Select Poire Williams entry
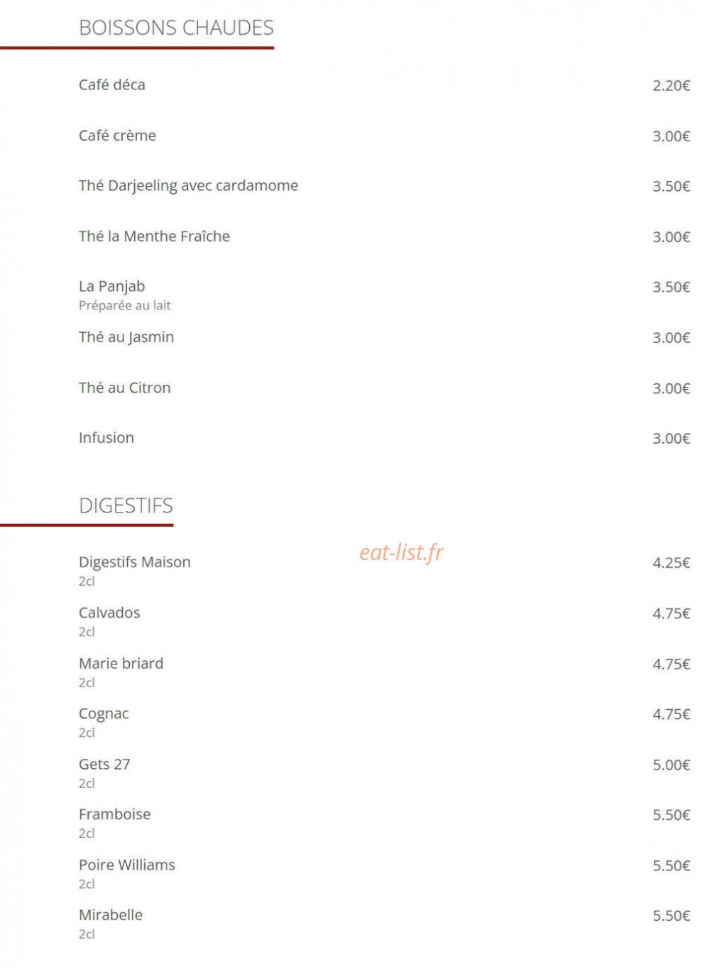 pyautogui.click(x=126, y=865)
